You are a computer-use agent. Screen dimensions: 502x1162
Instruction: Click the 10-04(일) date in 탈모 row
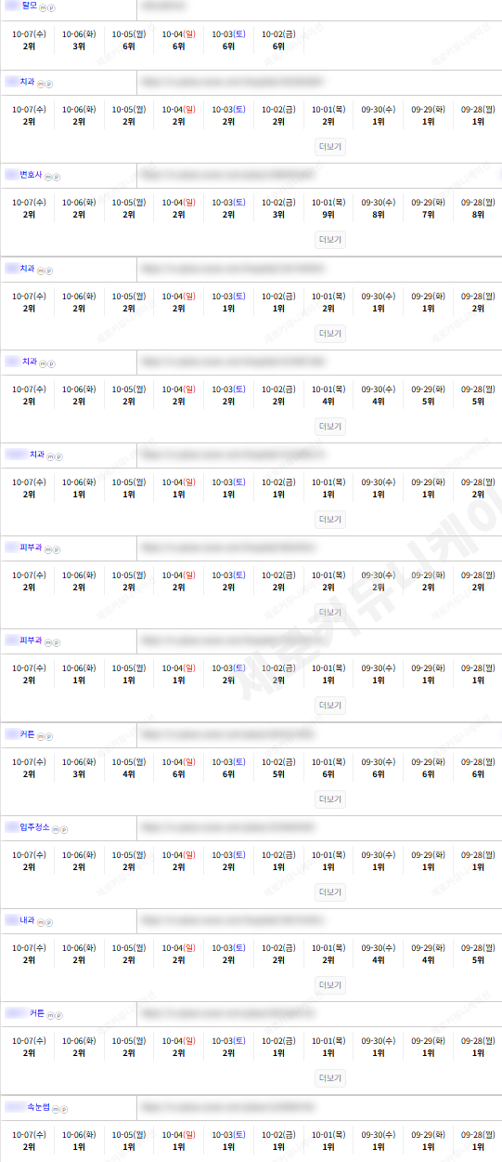pos(178,33)
